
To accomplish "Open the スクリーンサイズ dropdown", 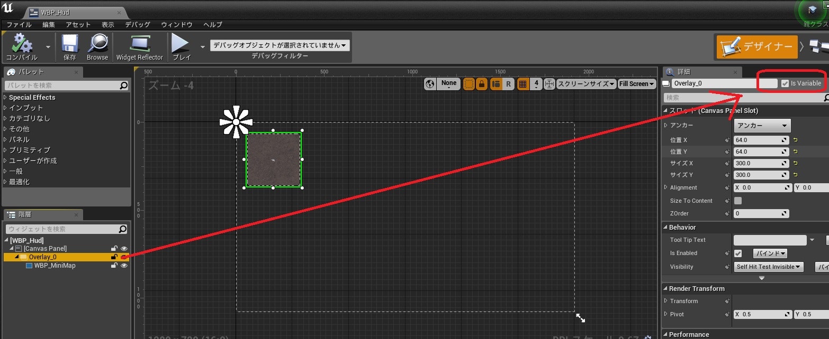I will pyautogui.click(x=587, y=83).
